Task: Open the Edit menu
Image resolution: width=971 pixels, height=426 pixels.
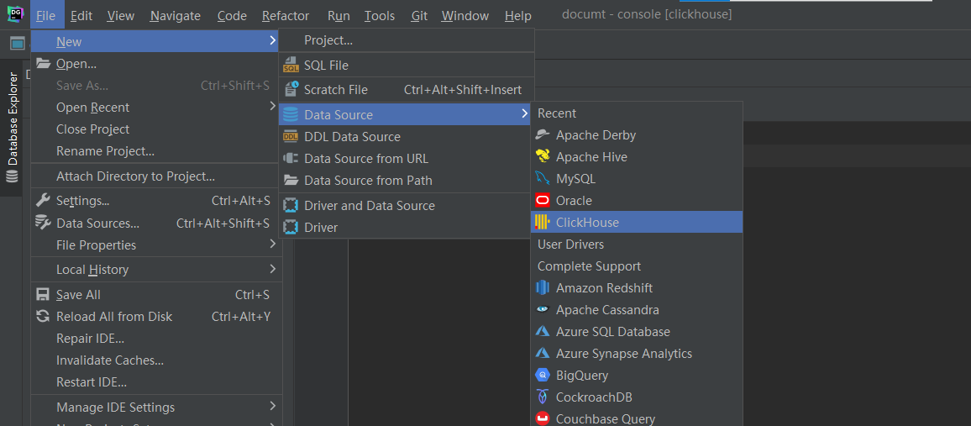Action: [81, 15]
